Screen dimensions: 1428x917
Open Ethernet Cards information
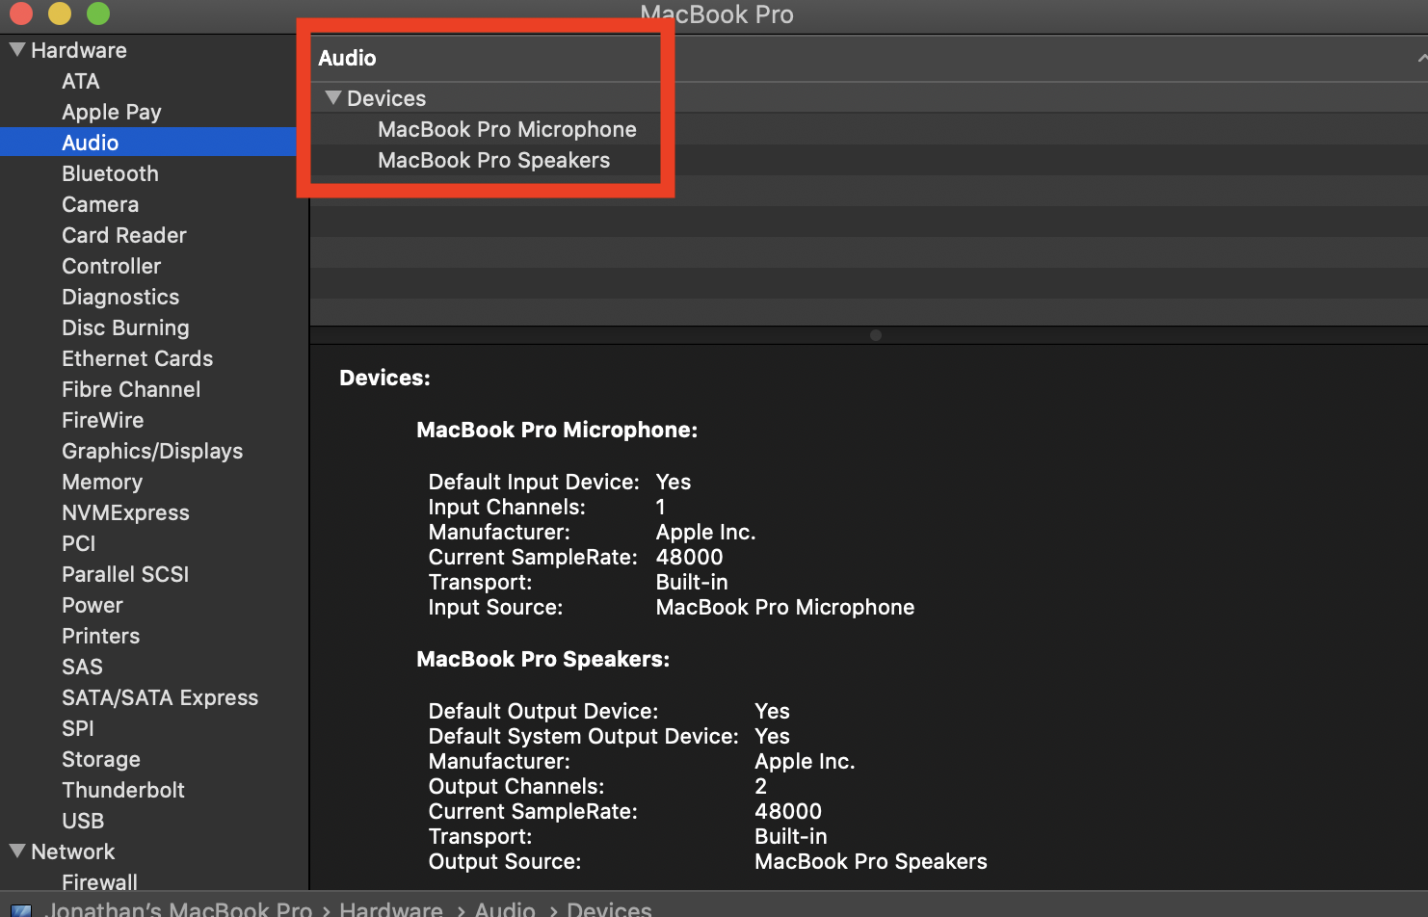pos(138,358)
